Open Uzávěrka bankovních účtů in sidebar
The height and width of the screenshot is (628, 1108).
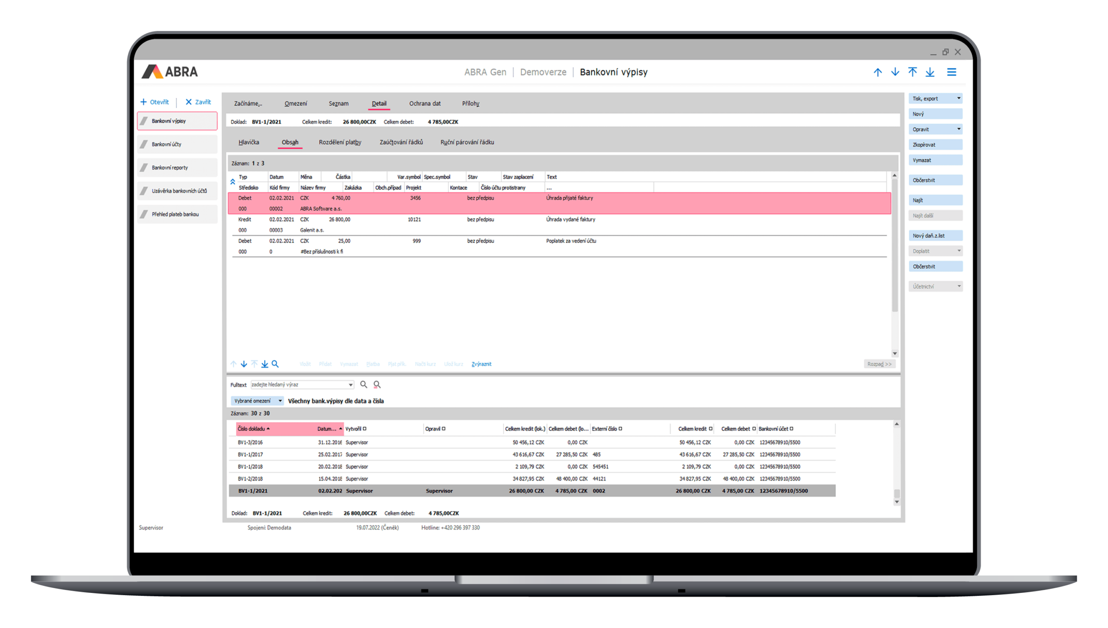click(177, 191)
